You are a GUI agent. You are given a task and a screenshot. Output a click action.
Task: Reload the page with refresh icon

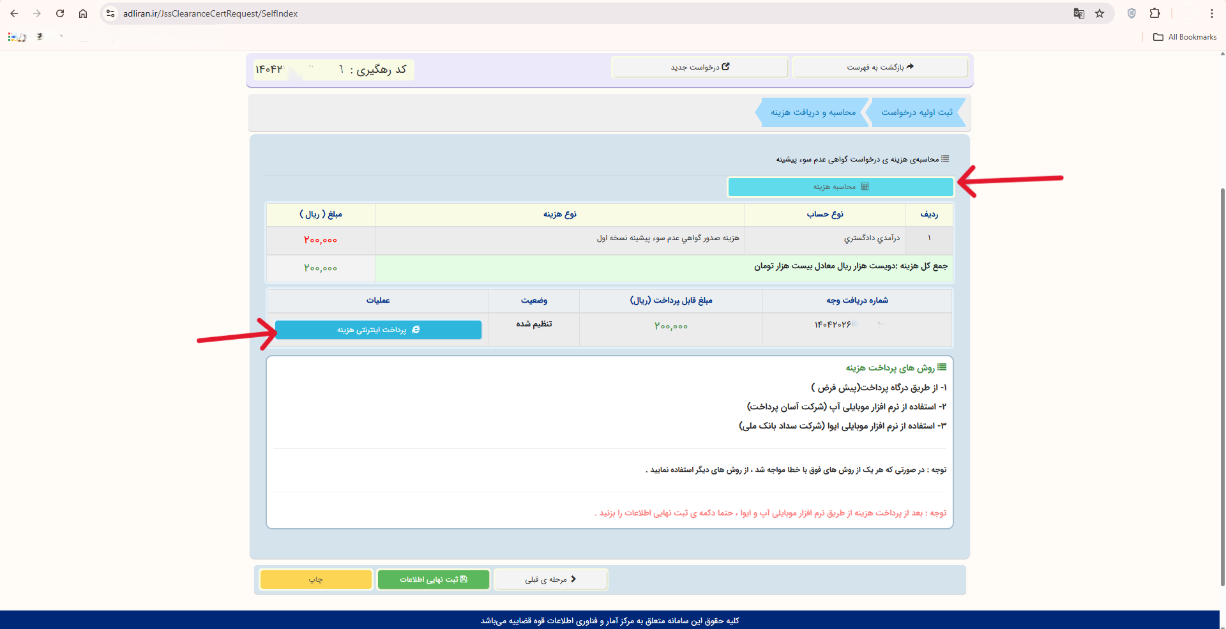(60, 13)
